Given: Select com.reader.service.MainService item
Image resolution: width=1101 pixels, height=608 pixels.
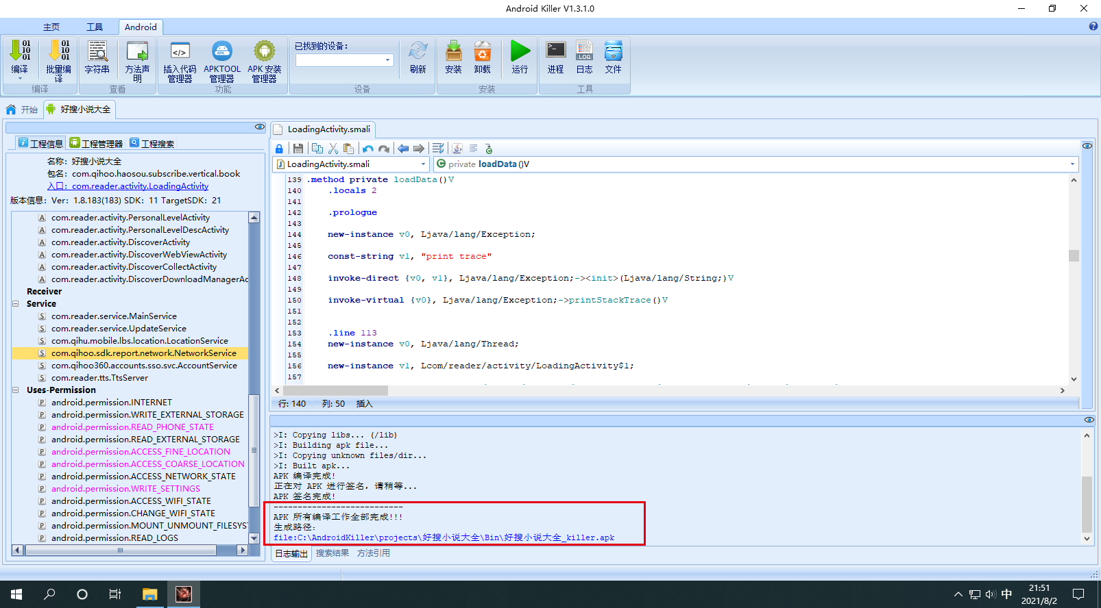Looking at the screenshot, I should pyautogui.click(x=114, y=316).
